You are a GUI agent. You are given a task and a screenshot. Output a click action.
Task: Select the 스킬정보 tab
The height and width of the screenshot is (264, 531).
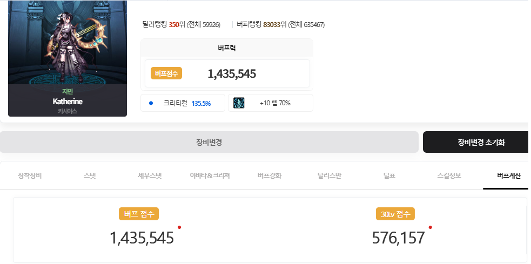pos(449,175)
